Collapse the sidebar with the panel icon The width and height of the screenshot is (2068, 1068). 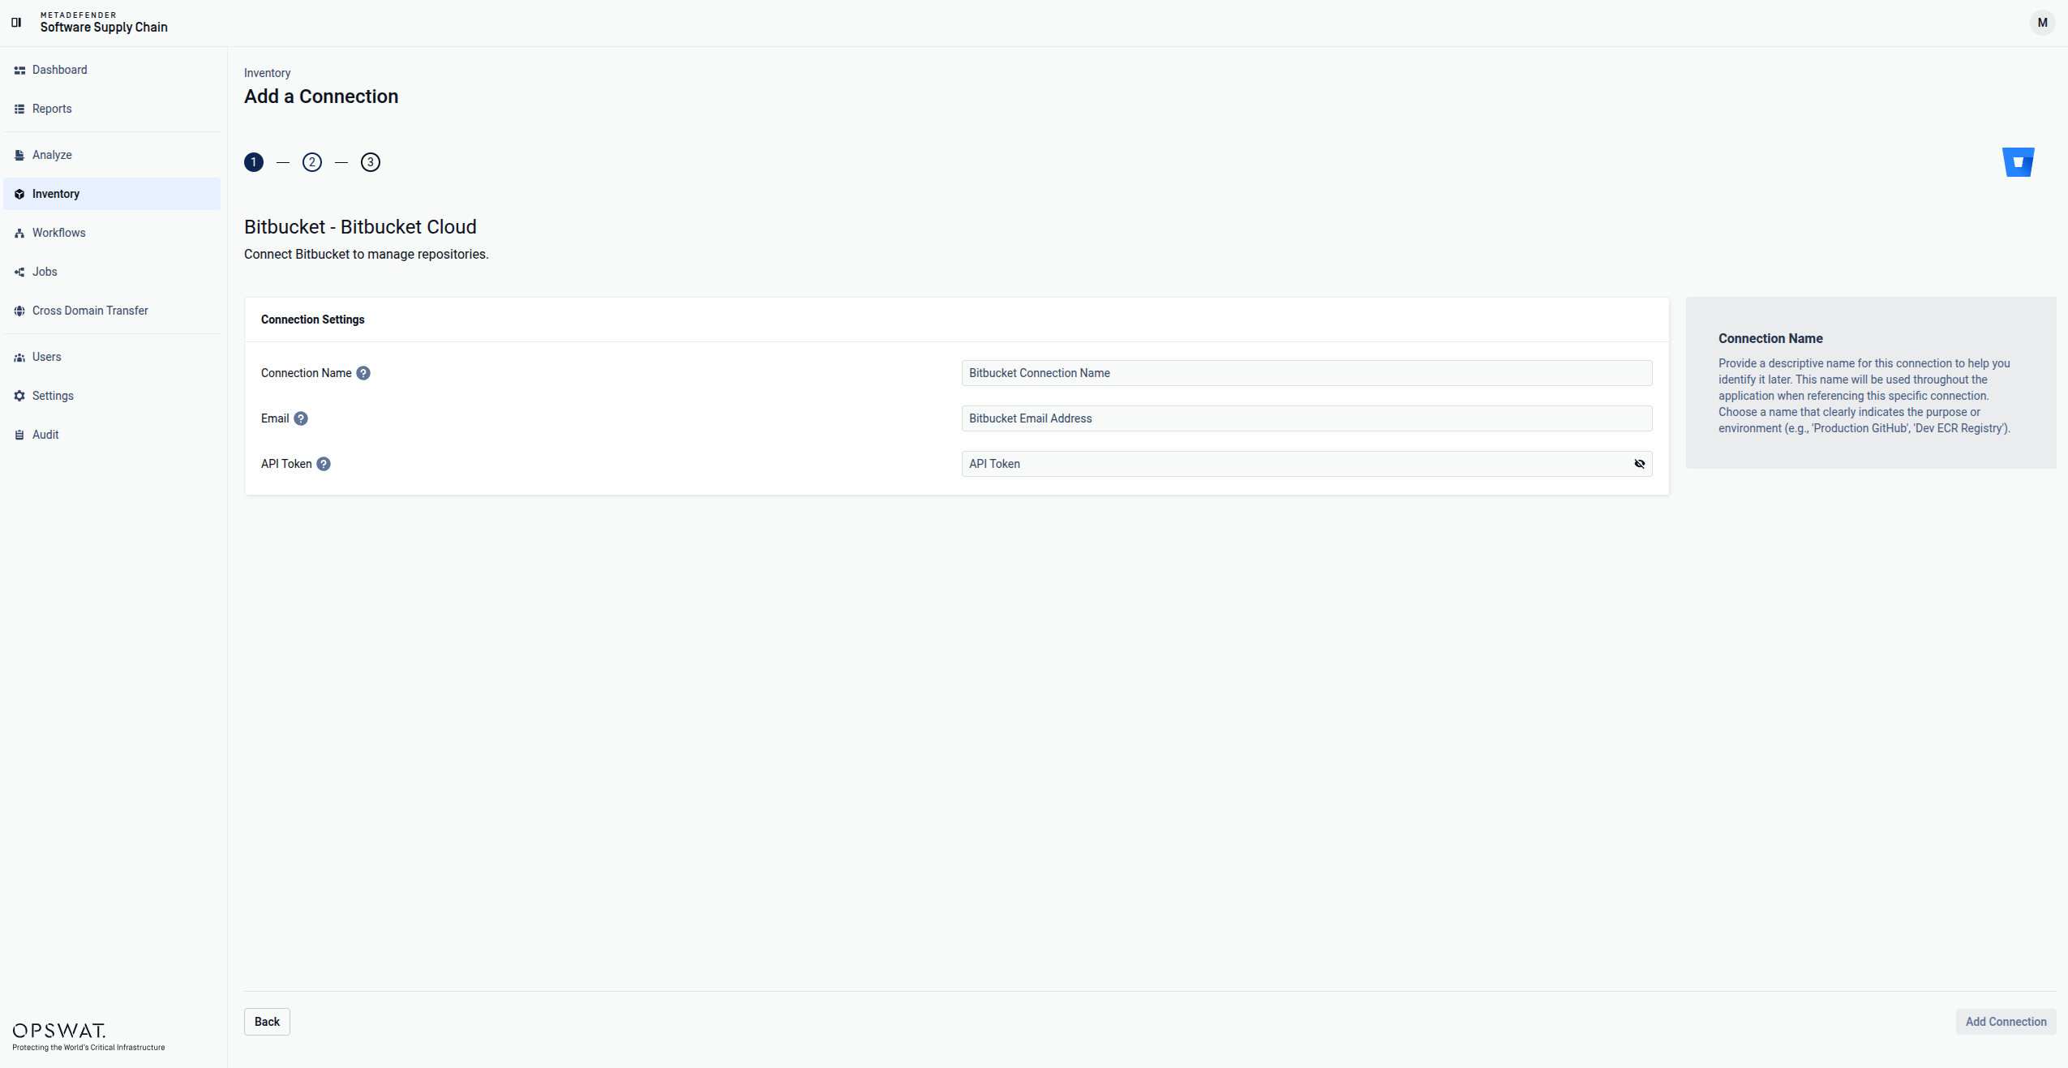16,23
